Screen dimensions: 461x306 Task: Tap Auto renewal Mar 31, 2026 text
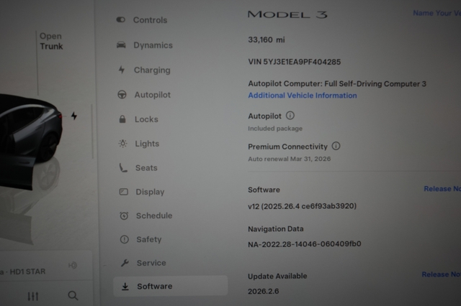pyautogui.click(x=290, y=159)
